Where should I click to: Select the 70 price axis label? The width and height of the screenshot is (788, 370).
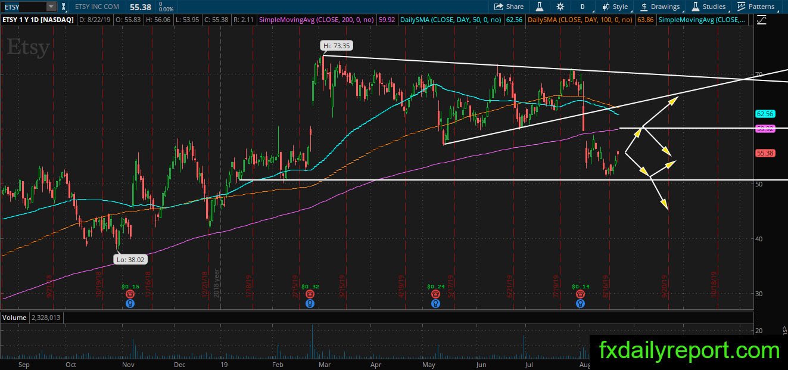(759, 74)
